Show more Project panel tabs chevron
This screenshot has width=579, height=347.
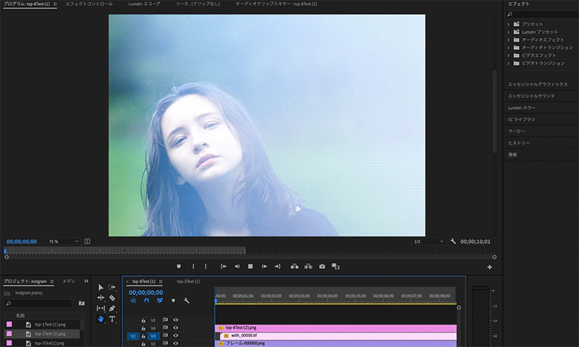pyautogui.click(x=86, y=281)
